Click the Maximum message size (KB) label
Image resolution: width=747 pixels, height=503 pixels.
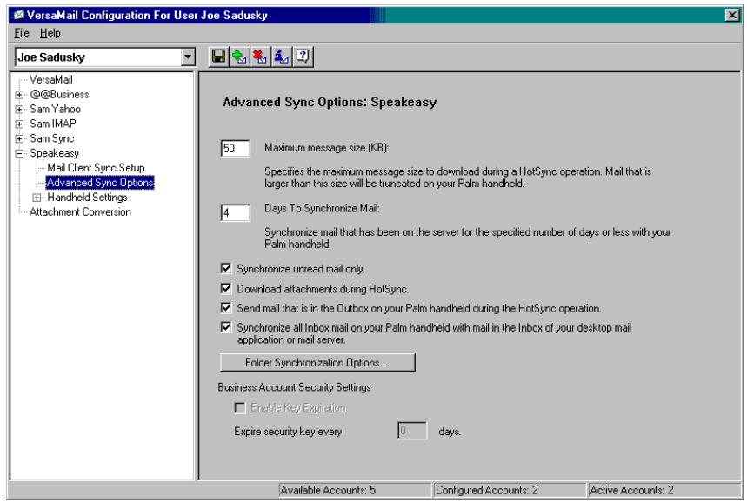pos(326,148)
